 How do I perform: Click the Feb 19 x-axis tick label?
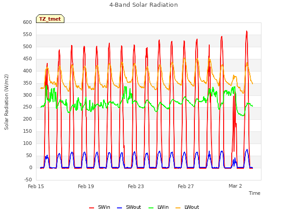[86, 186]
